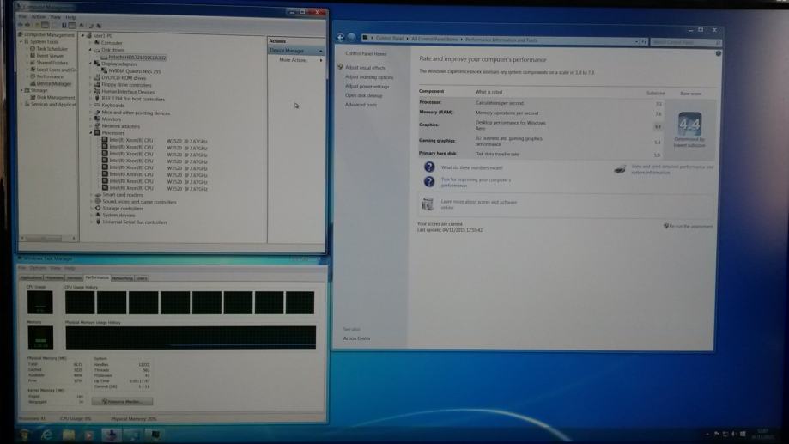Viewport: 789px width, 444px height.
Task: Switch to Applications tab in Task Manager
Action: (30, 278)
